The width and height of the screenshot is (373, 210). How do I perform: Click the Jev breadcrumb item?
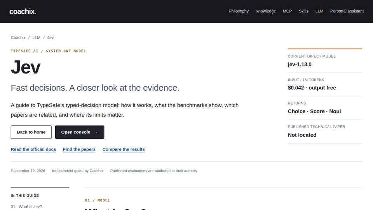51,38
